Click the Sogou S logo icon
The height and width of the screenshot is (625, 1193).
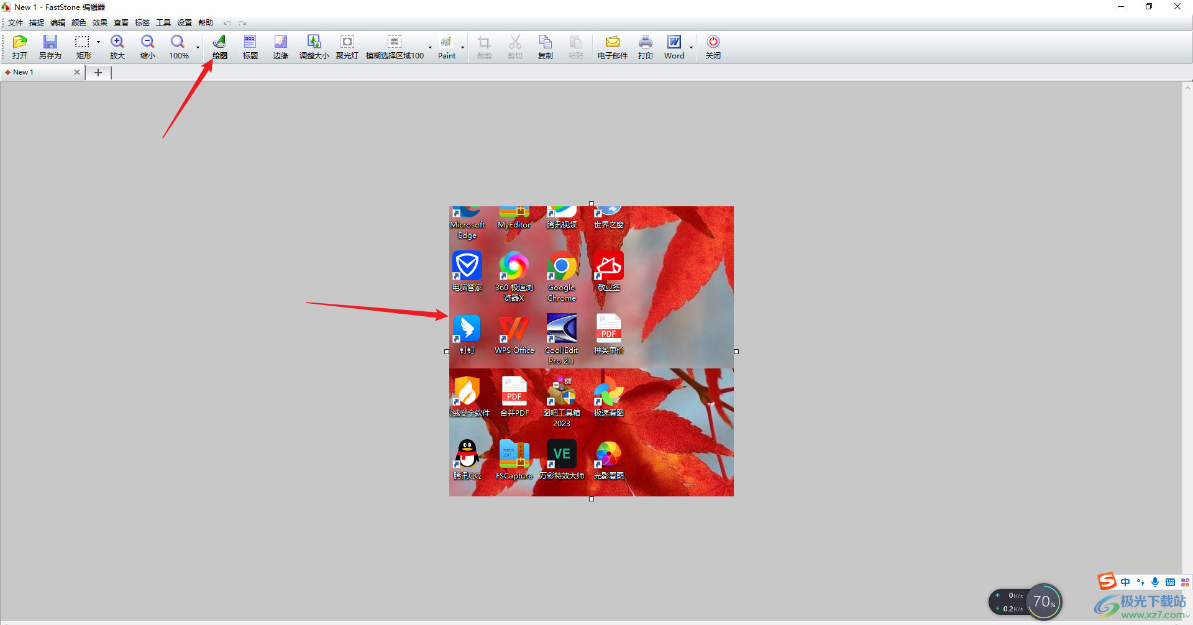point(1107,582)
